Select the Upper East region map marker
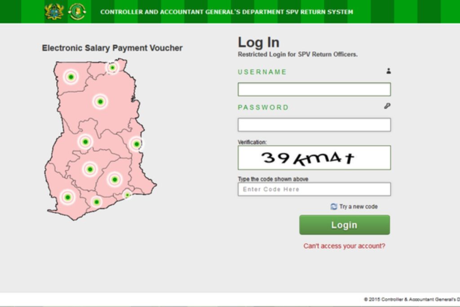460x307 pixels. (x=112, y=68)
